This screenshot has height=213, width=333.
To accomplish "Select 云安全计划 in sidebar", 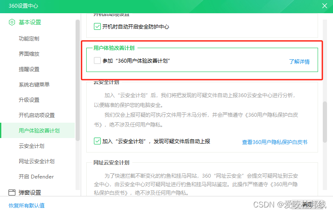I will tap(32, 146).
